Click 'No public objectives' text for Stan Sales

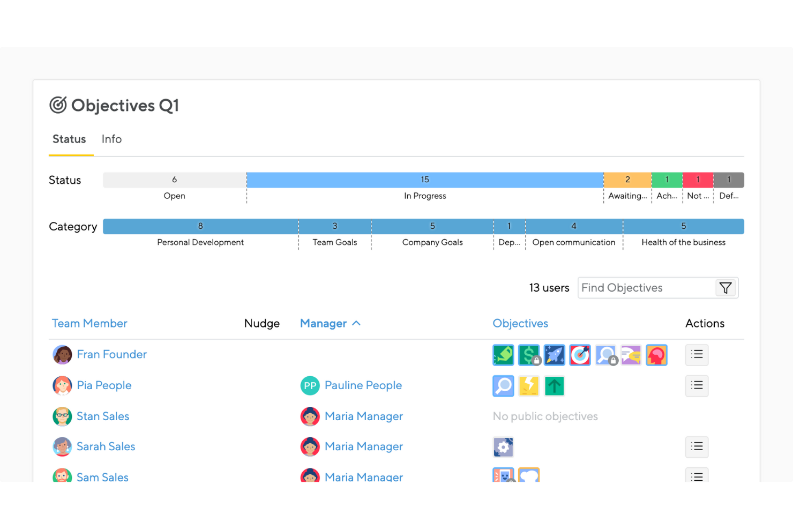(545, 416)
